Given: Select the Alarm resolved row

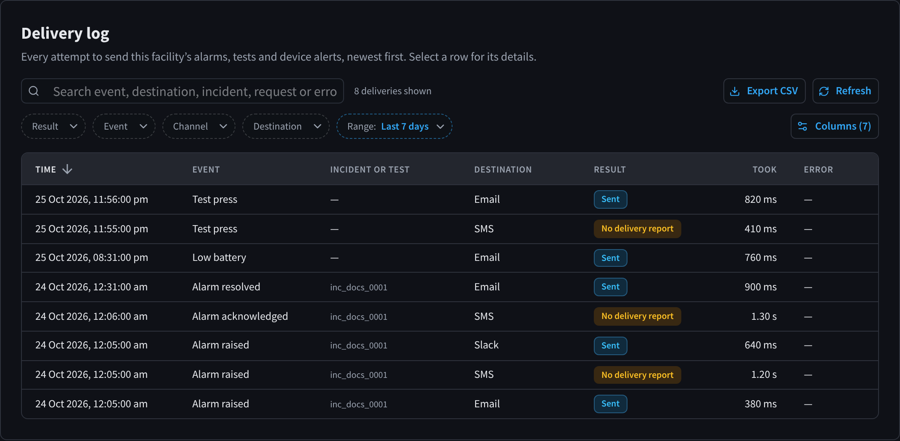Looking at the screenshot, I should (450, 287).
